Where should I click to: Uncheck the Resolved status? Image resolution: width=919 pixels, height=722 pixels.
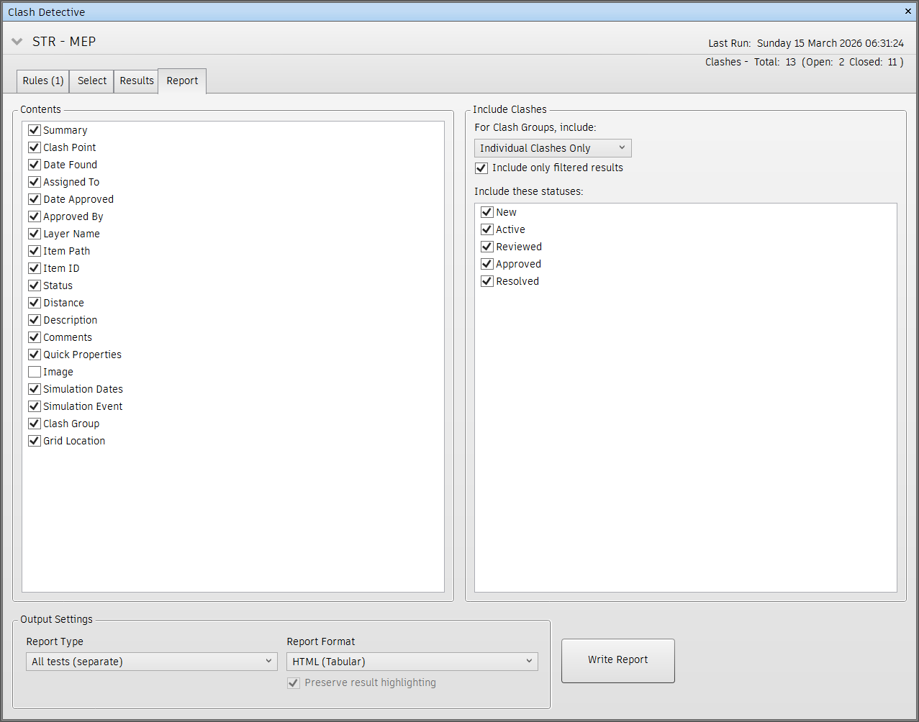click(x=486, y=280)
